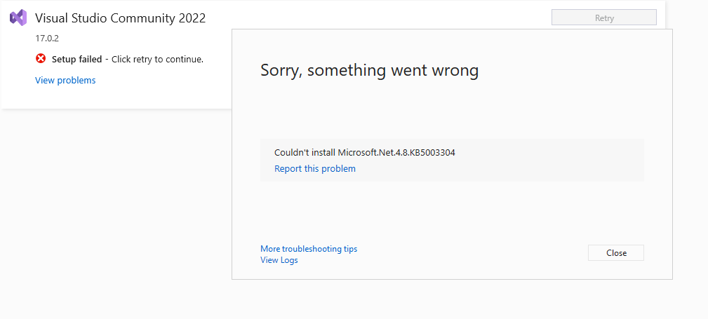Click the 'Click retry to continue' message
This screenshot has height=319, width=708.
pos(157,59)
